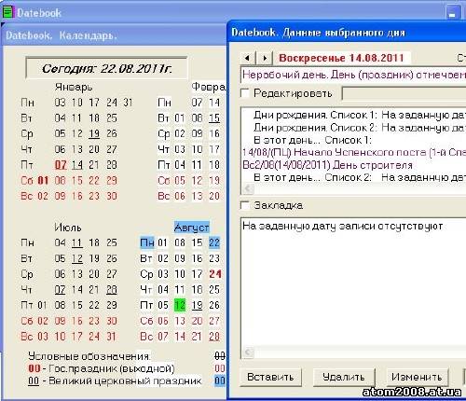The height and width of the screenshot is (401, 466).
Task: Click the Изменить button
Action: pyautogui.click(x=417, y=377)
